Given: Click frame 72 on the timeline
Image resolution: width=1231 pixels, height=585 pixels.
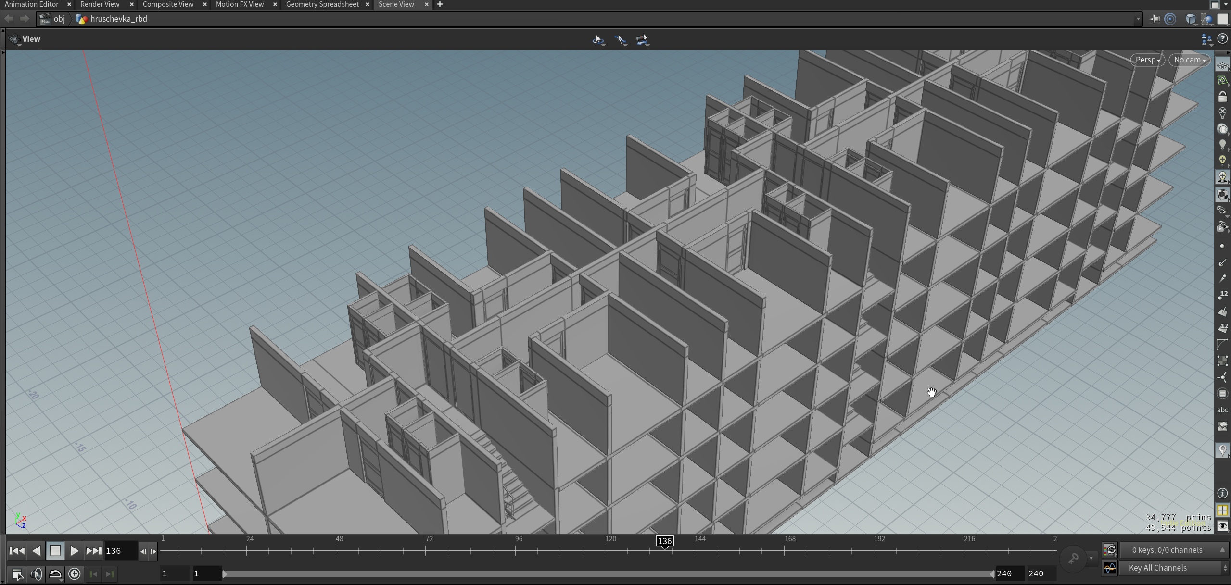Looking at the screenshot, I should tap(426, 551).
